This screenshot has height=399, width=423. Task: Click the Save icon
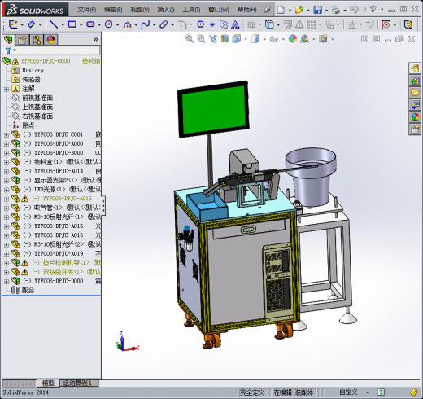pyautogui.click(x=317, y=10)
